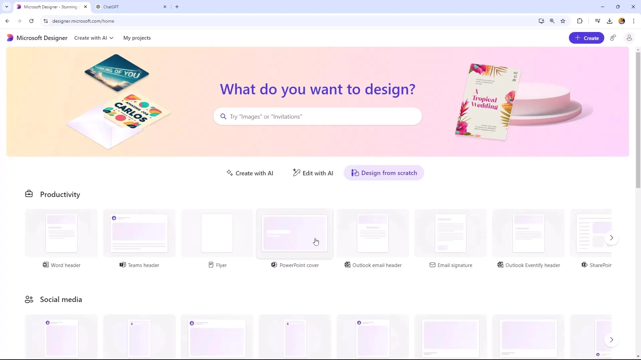Open the Word header template thumbnail

coord(61,233)
